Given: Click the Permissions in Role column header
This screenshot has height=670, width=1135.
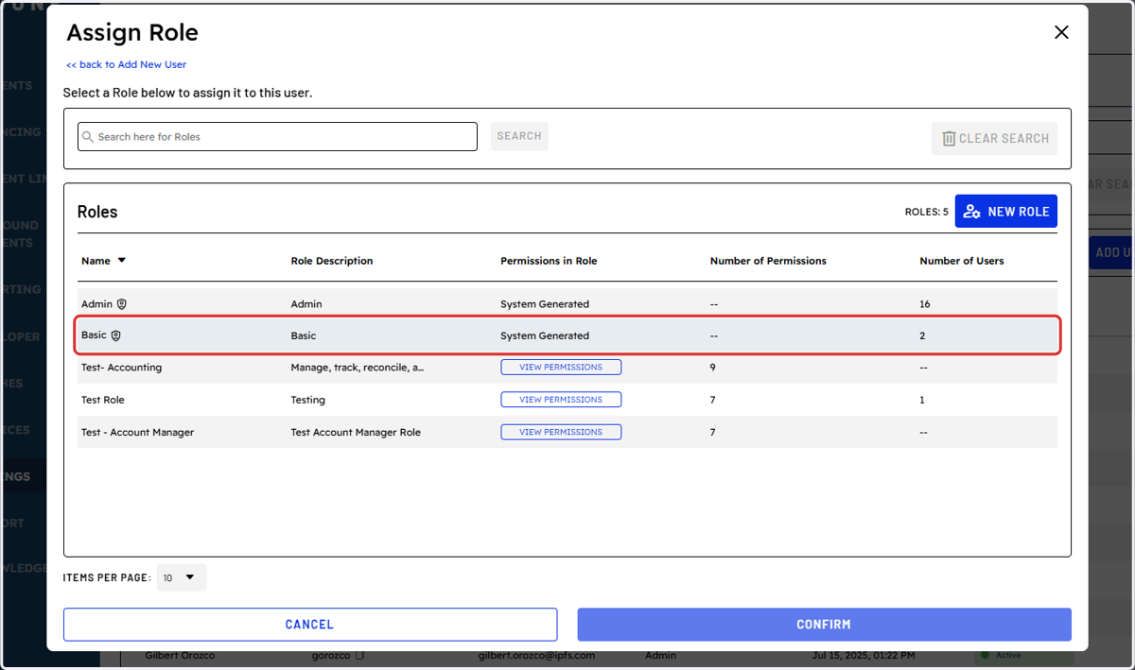Looking at the screenshot, I should click(549, 261).
